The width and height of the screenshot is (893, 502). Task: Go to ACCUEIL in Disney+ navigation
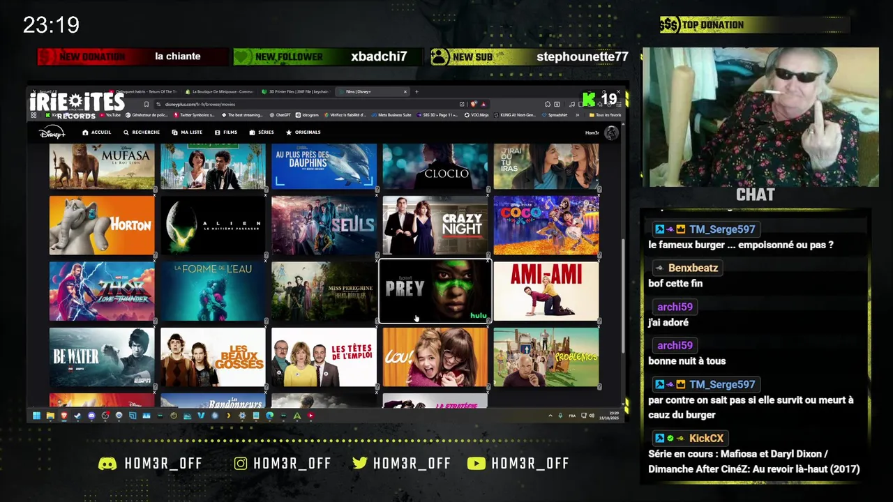[97, 132]
